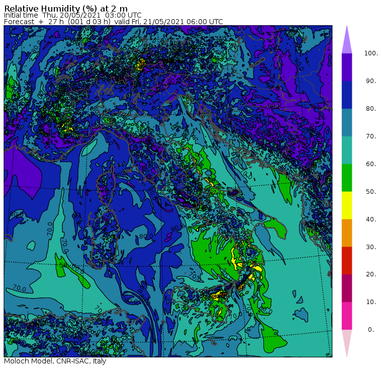Click the 30–40 orange legend swatch
The width and height of the screenshot is (382, 368).
[347, 233]
